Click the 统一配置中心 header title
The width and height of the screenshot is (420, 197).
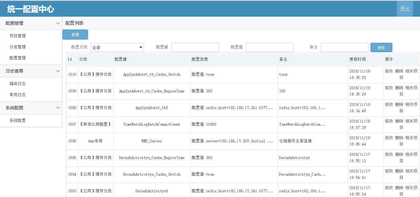point(31,9)
